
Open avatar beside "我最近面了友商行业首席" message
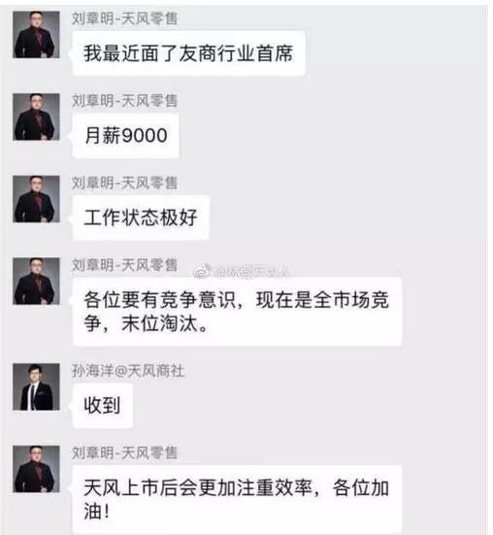tap(36, 34)
